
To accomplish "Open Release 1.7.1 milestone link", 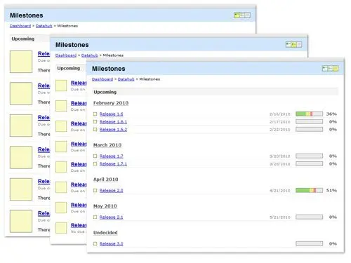I will [113, 164].
